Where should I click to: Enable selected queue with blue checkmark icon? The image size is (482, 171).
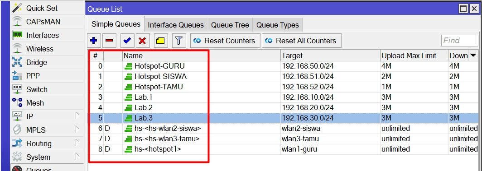click(x=127, y=41)
